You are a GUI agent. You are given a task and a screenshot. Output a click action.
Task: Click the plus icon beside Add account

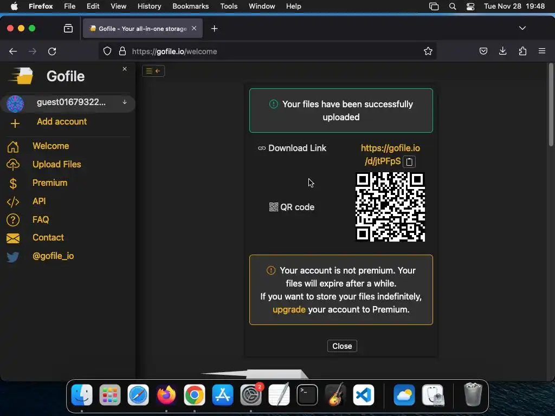(x=15, y=123)
